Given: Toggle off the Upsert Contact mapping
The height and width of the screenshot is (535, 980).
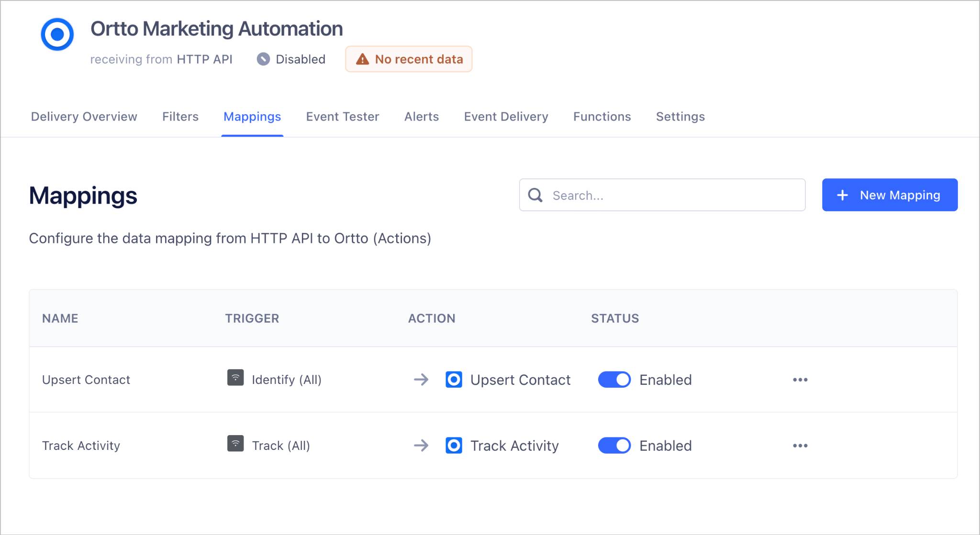Looking at the screenshot, I should pos(614,380).
